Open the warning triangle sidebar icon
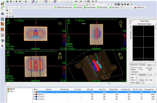157x103 pixels. (3, 29)
